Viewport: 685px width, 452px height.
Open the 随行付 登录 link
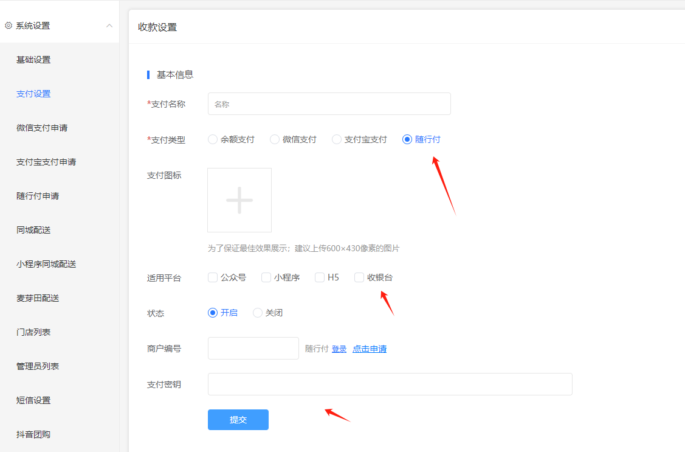click(339, 349)
